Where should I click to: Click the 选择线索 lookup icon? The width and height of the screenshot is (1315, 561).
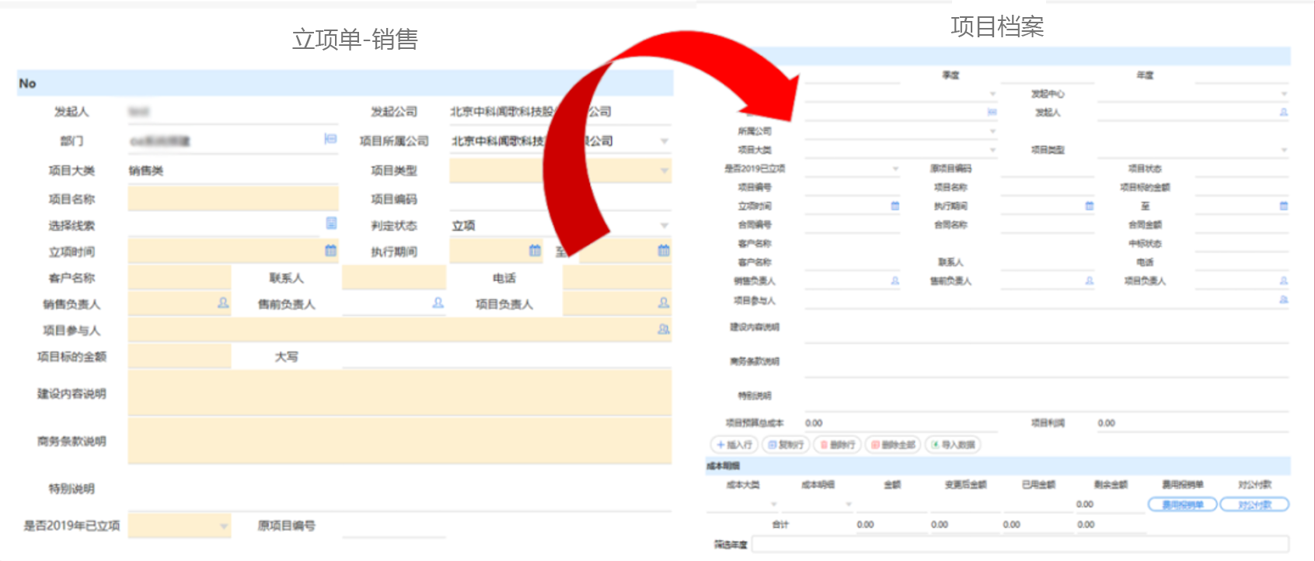[x=331, y=224]
